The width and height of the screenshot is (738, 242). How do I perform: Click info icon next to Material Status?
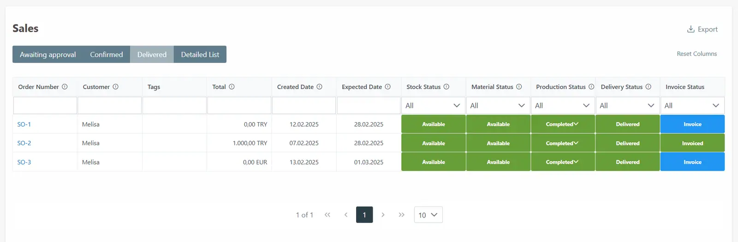[x=519, y=87]
